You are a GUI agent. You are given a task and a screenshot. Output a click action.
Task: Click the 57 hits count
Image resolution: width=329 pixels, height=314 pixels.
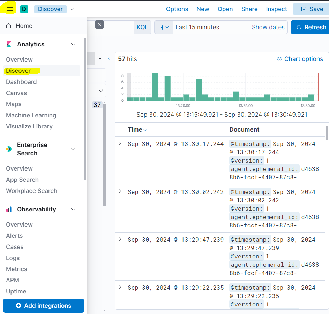click(x=127, y=59)
